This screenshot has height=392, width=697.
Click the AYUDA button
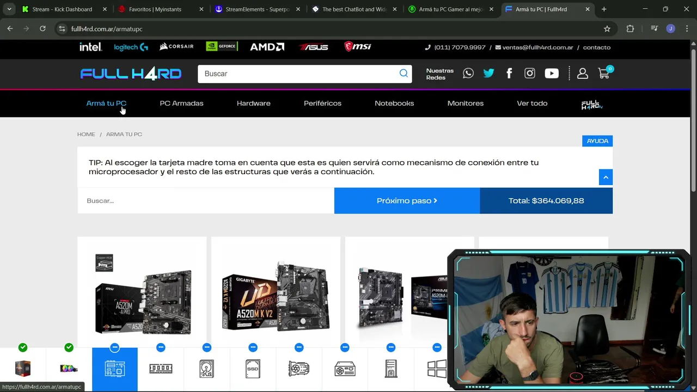(597, 140)
